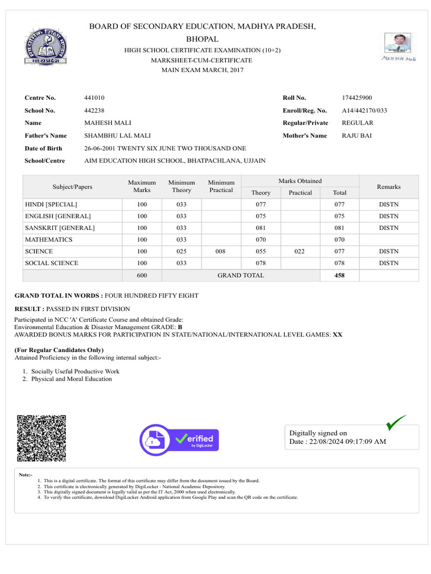This screenshot has height=574, width=431.
Task: Click FOUR HUNDRED FIFTY EIGHT text
Action: pyautogui.click(x=152, y=296)
